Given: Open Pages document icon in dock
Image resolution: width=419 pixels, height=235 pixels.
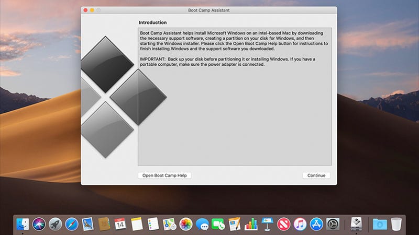Looking at the screenshot, I should pos(235,224).
